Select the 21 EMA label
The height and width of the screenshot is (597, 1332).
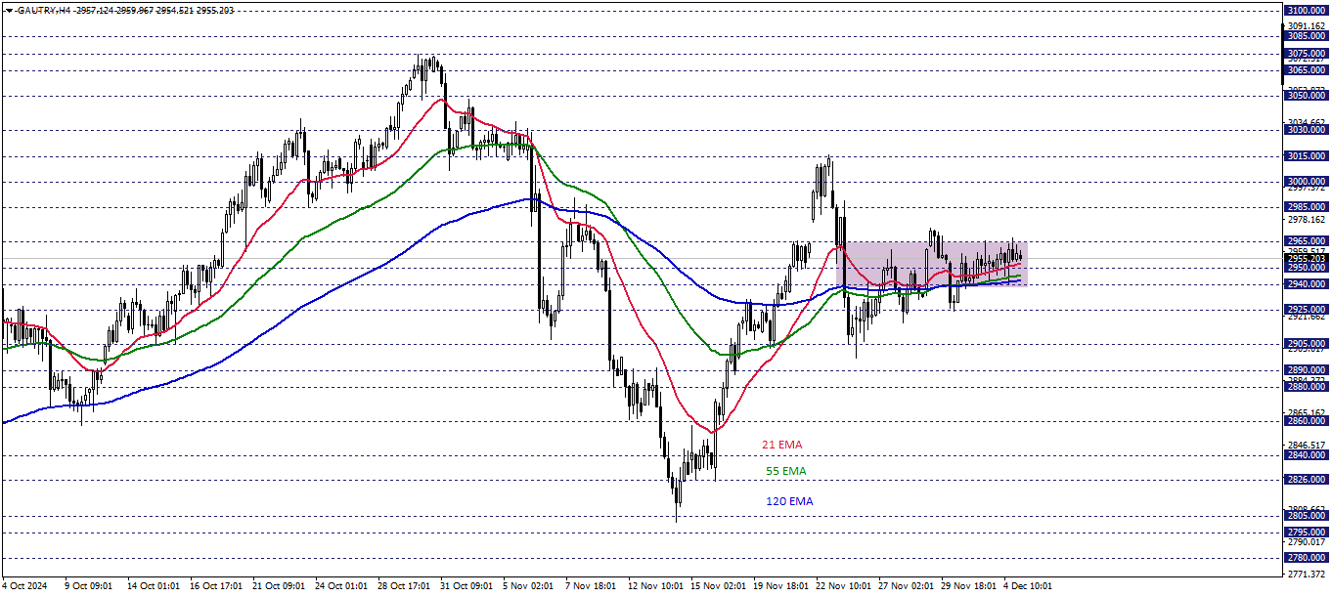tap(782, 445)
